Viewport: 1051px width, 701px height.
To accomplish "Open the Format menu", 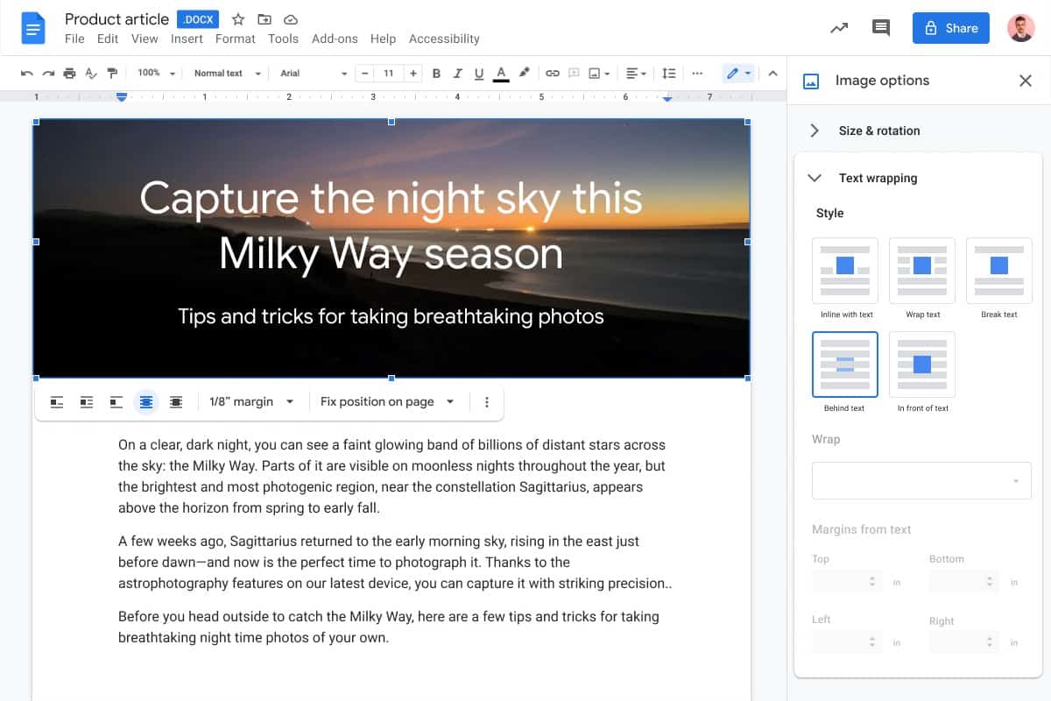I will pyautogui.click(x=235, y=39).
